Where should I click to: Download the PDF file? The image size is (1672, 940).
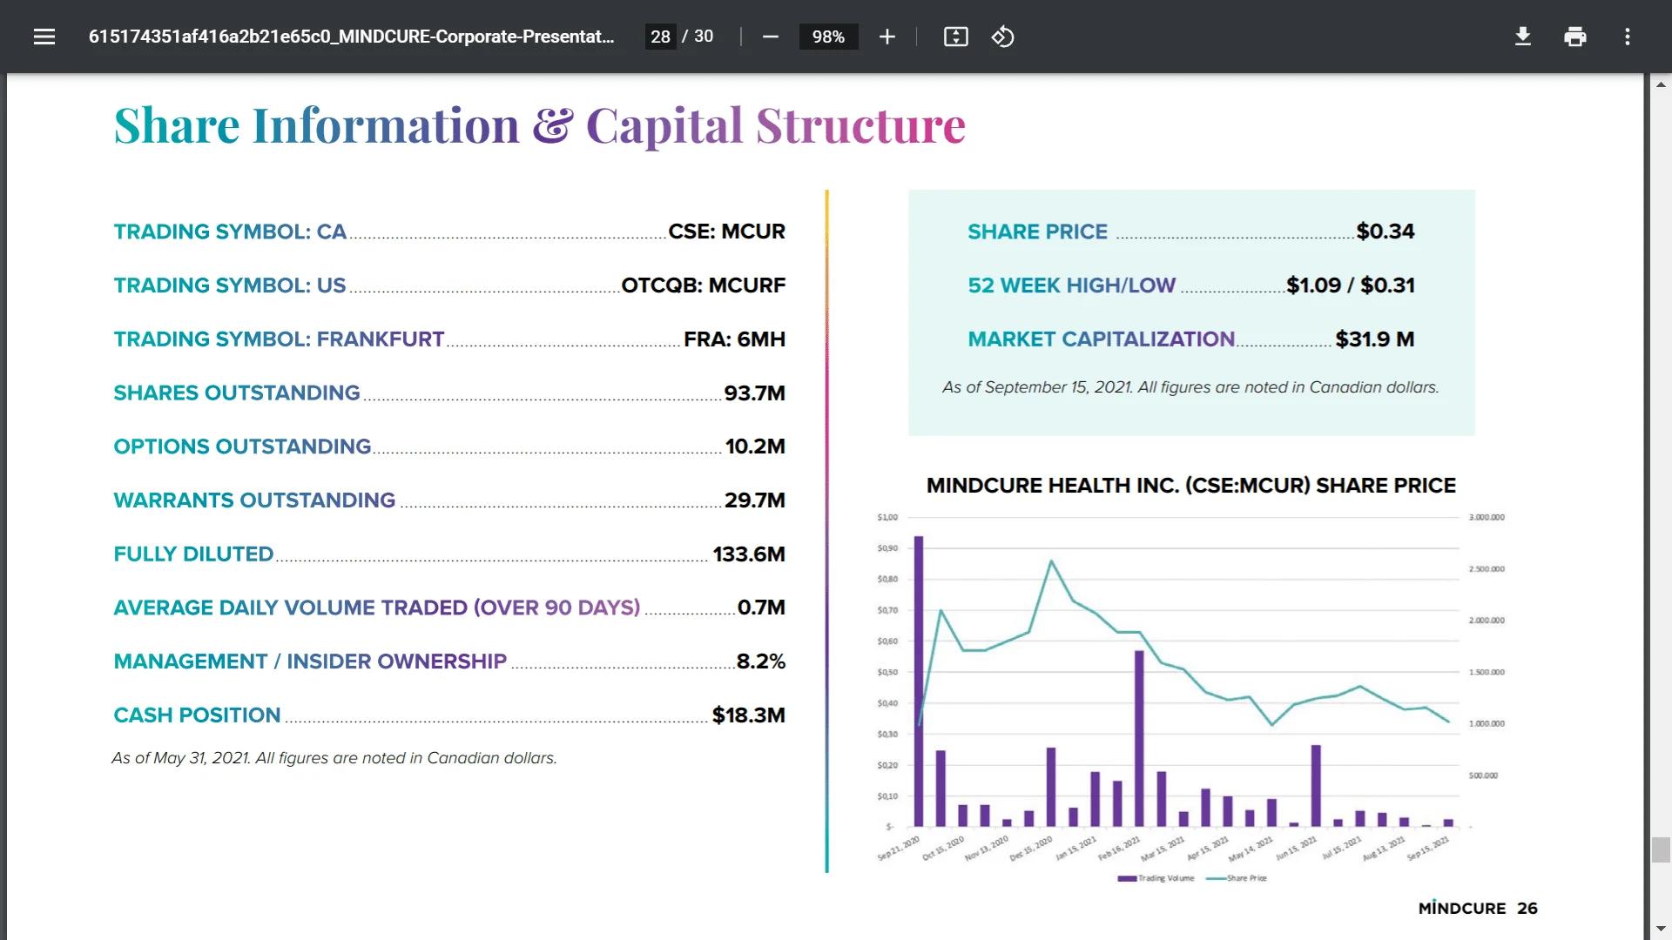pos(1523,37)
